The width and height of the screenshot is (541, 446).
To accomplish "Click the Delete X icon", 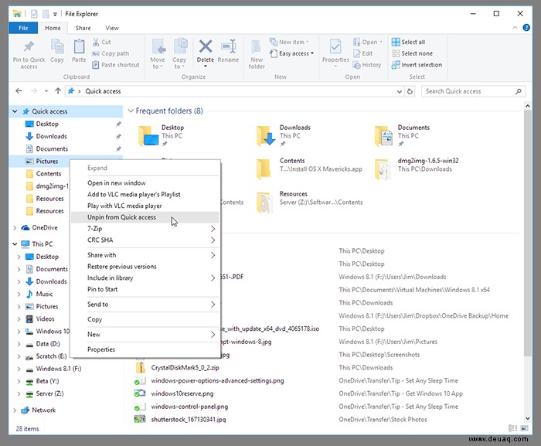I will click(x=206, y=46).
